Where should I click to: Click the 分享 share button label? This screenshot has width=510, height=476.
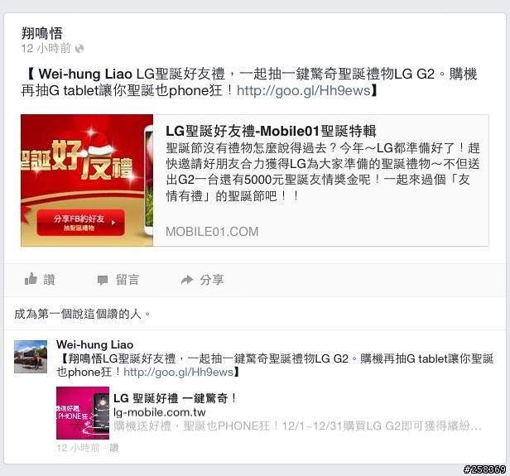point(212,280)
